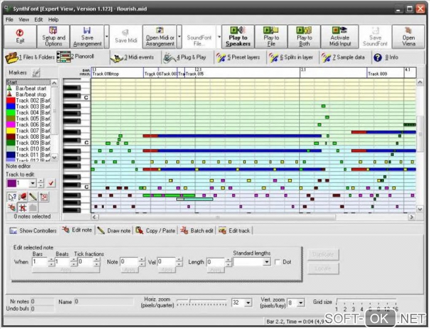Click the Open Viena icon

click(x=408, y=36)
